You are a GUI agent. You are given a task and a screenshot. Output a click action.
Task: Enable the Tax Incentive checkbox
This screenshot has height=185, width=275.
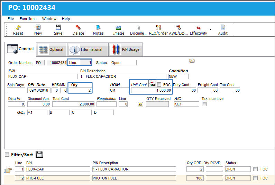tap(204, 104)
